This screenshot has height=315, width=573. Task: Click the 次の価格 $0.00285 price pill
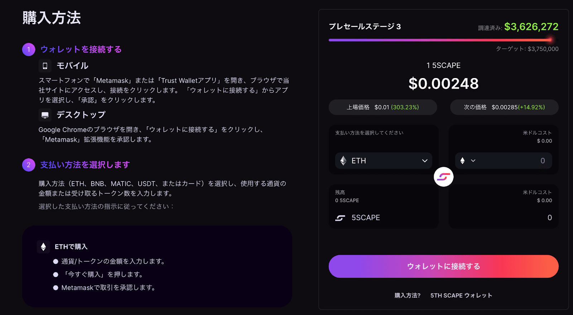[x=504, y=107]
